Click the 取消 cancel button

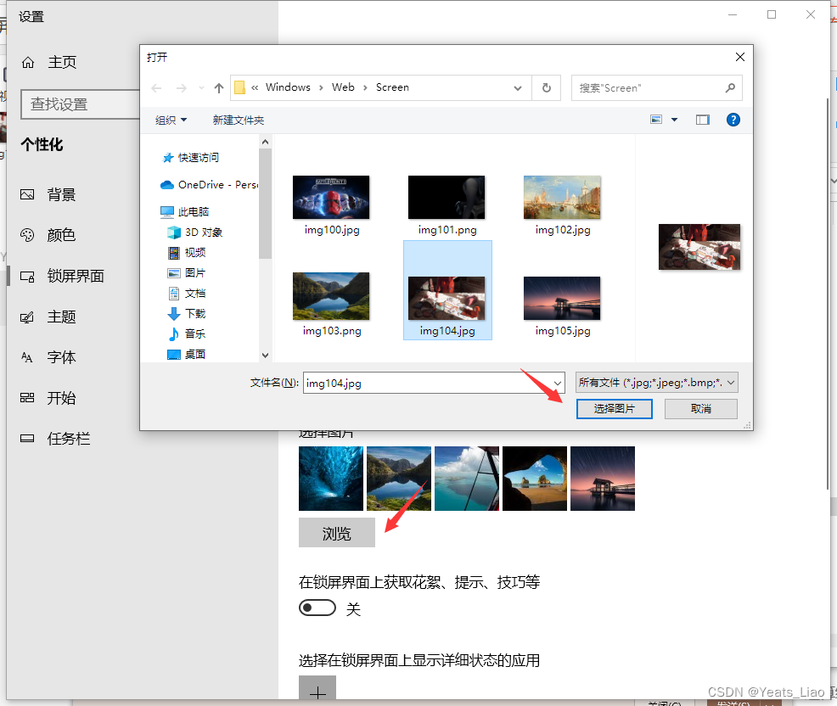coord(700,409)
